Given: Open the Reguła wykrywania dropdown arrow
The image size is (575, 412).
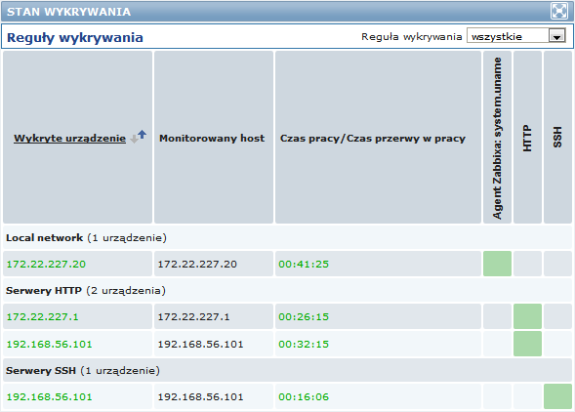Looking at the screenshot, I should pos(557,36).
